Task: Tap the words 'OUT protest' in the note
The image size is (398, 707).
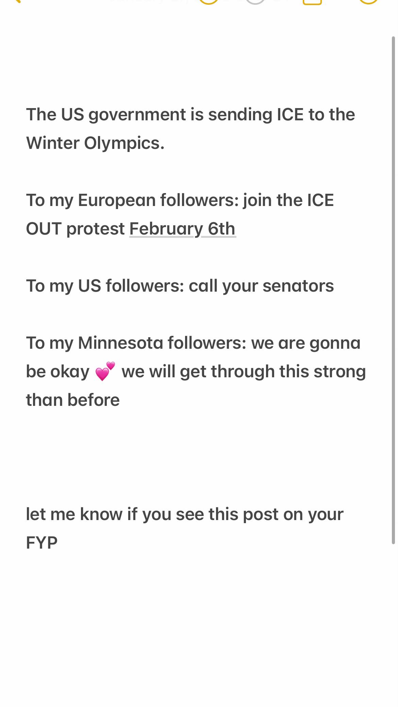Action: coord(76,229)
